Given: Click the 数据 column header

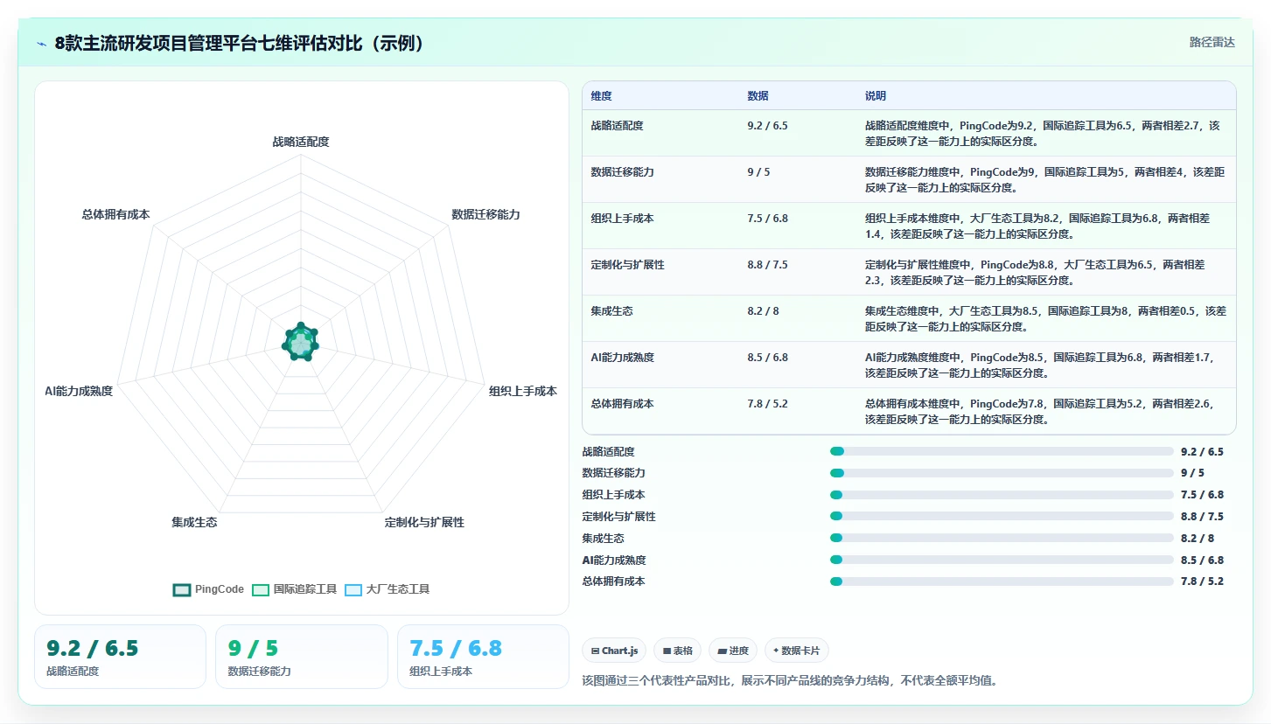Looking at the screenshot, I should [x=758, y=96].
